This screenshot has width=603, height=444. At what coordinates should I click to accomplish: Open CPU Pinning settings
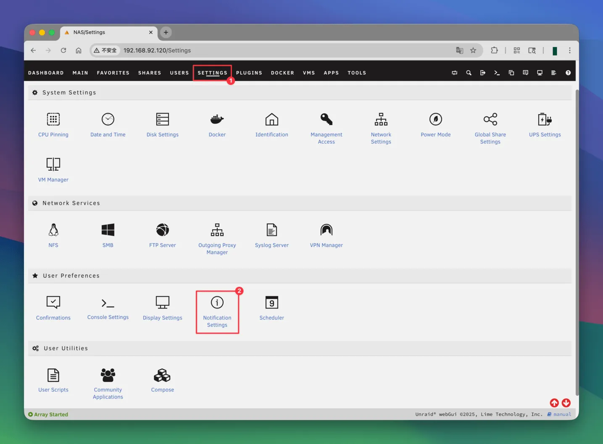pyautogui.click(x=53, y=125)
